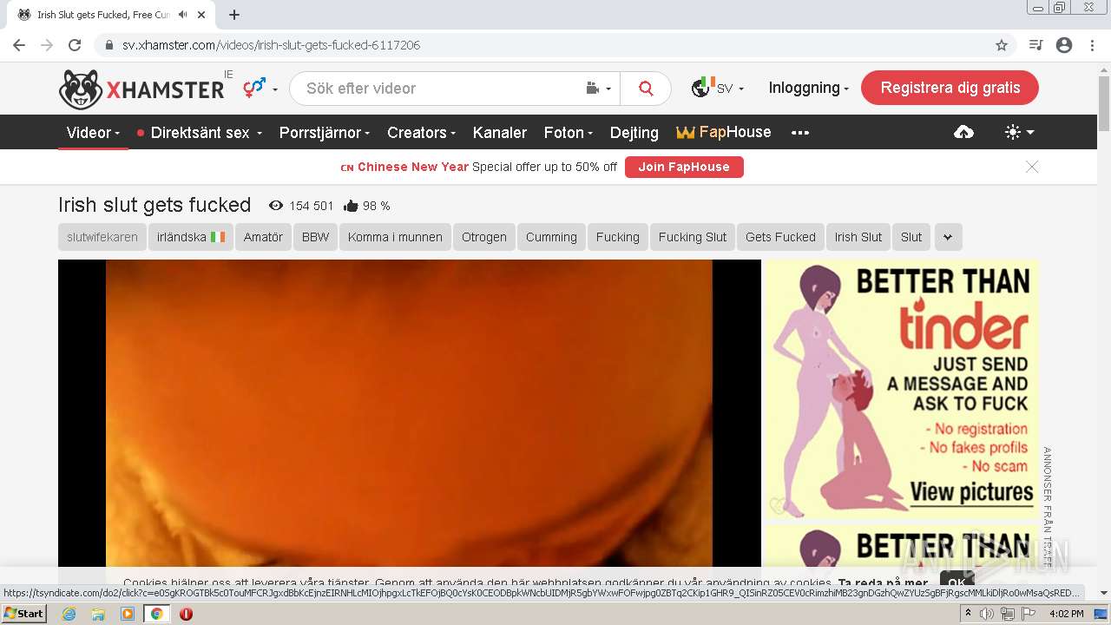Click the upload cloud icon

click(x=963, y=132)
